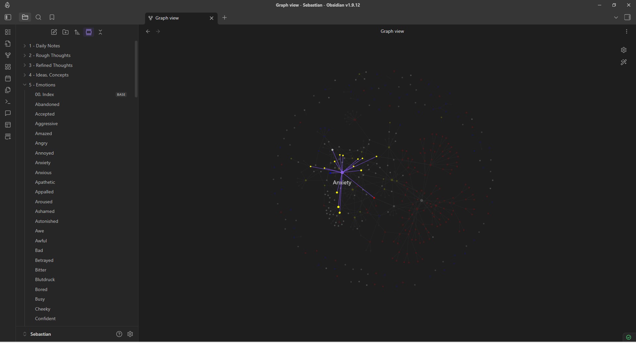
Task: Click the Anxiety node in the graph
Action: pos(342,172)
